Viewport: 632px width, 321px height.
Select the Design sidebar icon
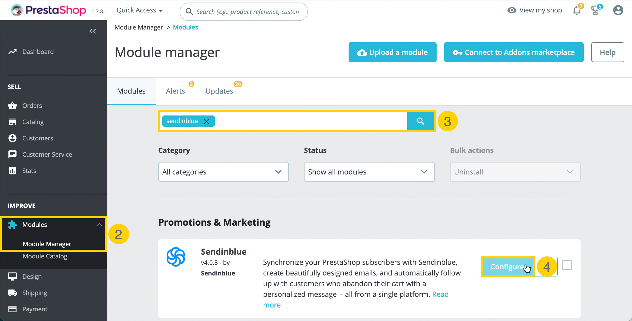tap(12, 276)
